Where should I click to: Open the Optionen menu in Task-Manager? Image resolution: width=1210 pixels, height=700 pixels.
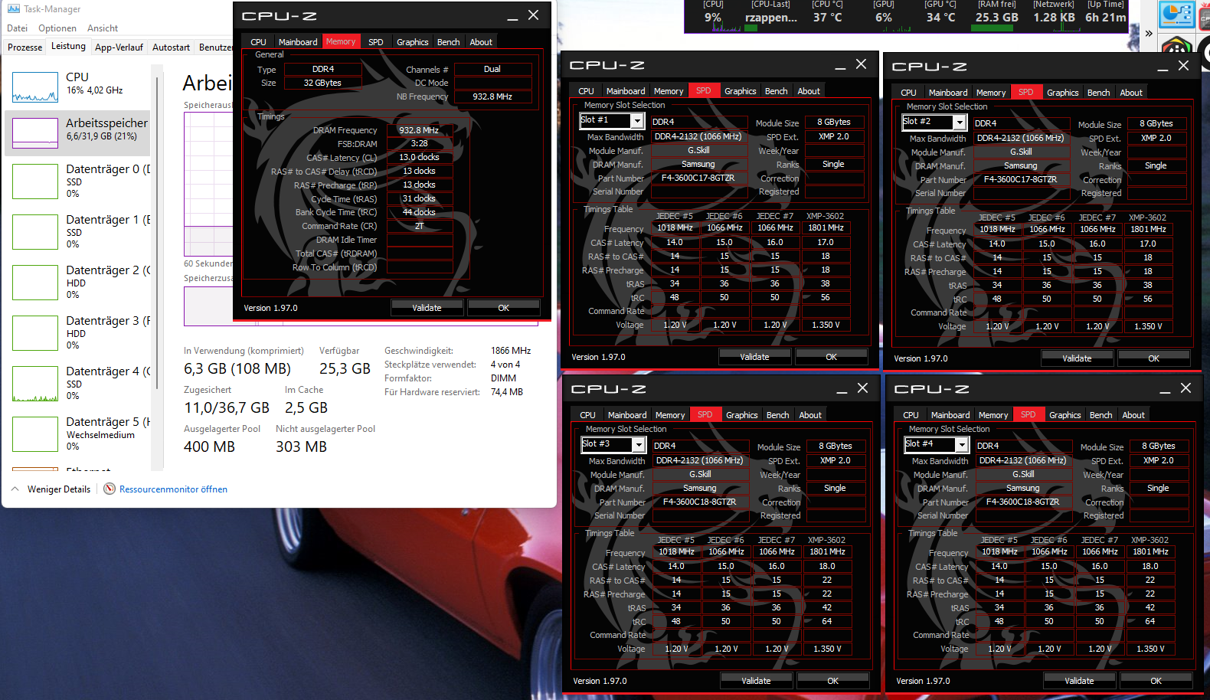[57, 28]
